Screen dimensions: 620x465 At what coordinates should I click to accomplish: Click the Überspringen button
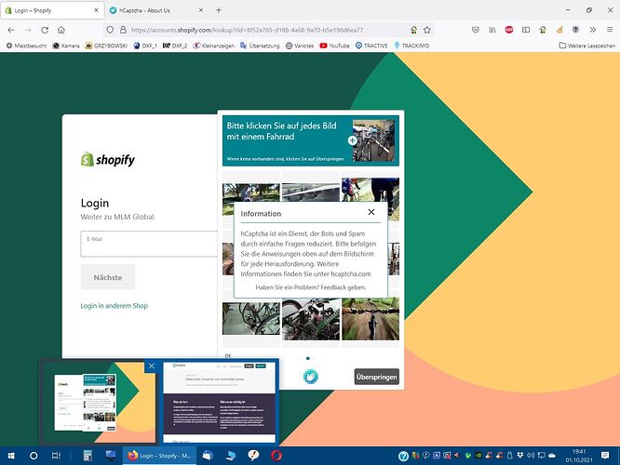[x=376, y=377]
